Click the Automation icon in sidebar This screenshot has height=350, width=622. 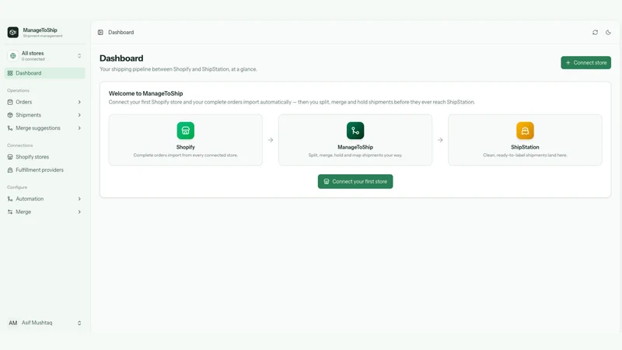point(10,199)
